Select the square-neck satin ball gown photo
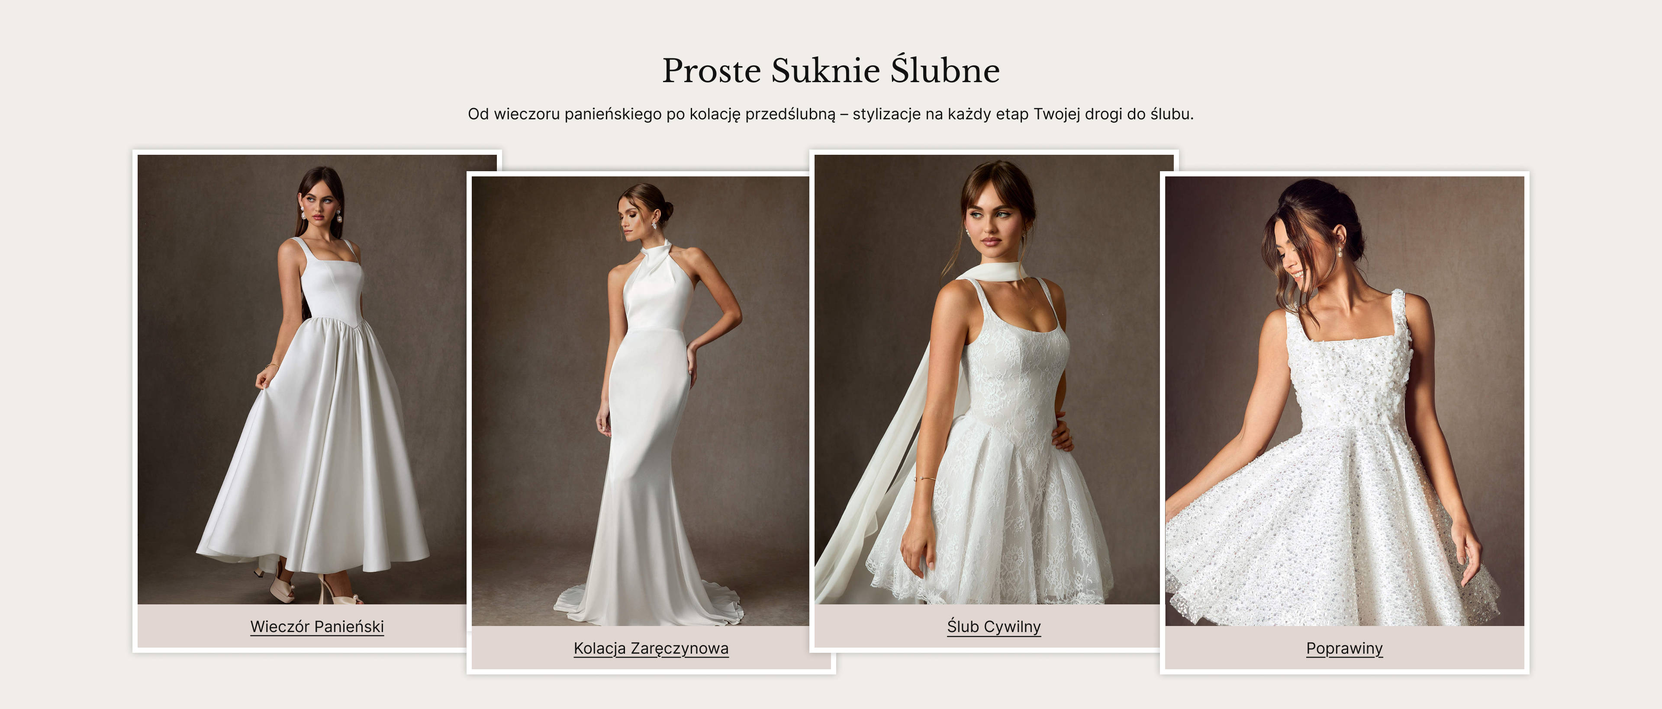The width and height of the screenshot is (1662, 709). (x=301, y=379)
